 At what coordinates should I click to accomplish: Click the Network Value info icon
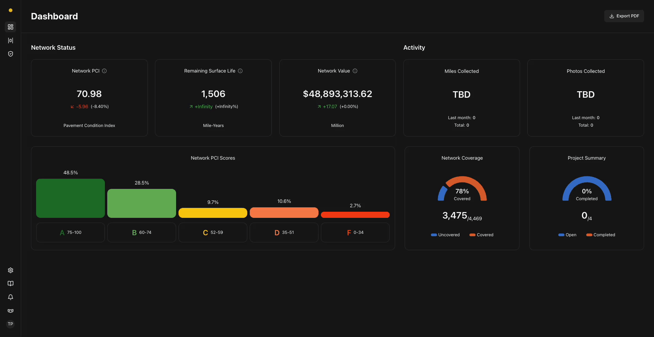(x=355, y=71)
